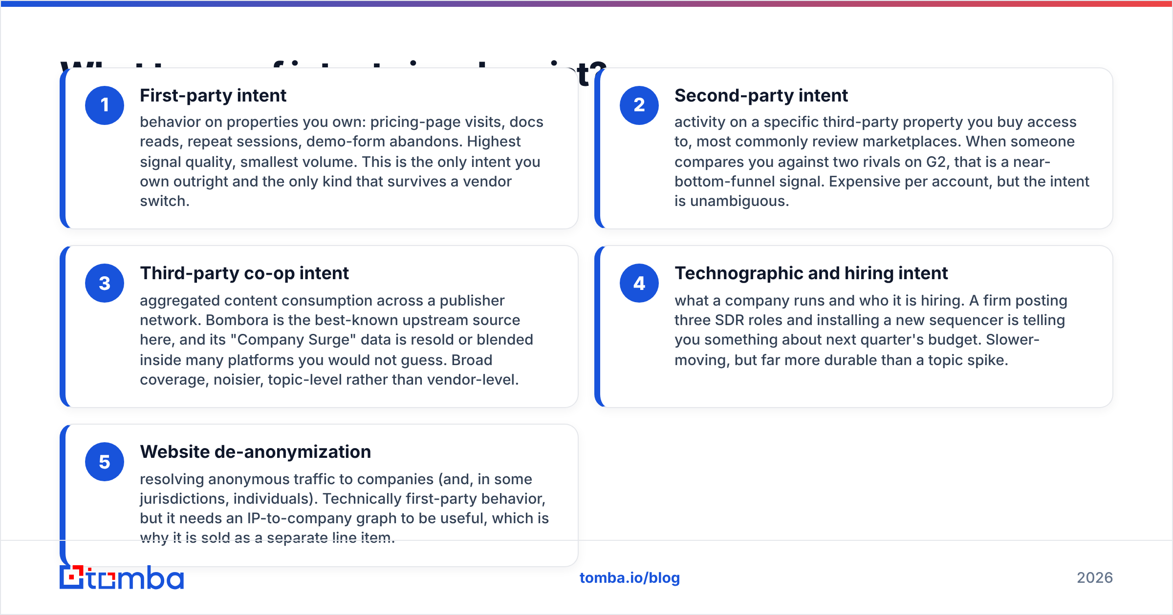Click Technographic and hiring intent heading

811,273
